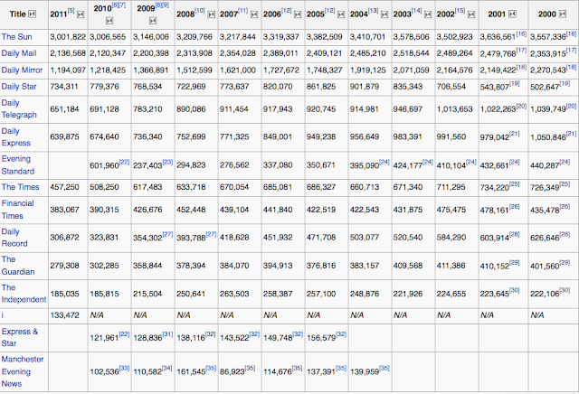The image size is (579, 394).
Task: Follow reference [22] beside 601,960
Action: [x=124, y=162]
